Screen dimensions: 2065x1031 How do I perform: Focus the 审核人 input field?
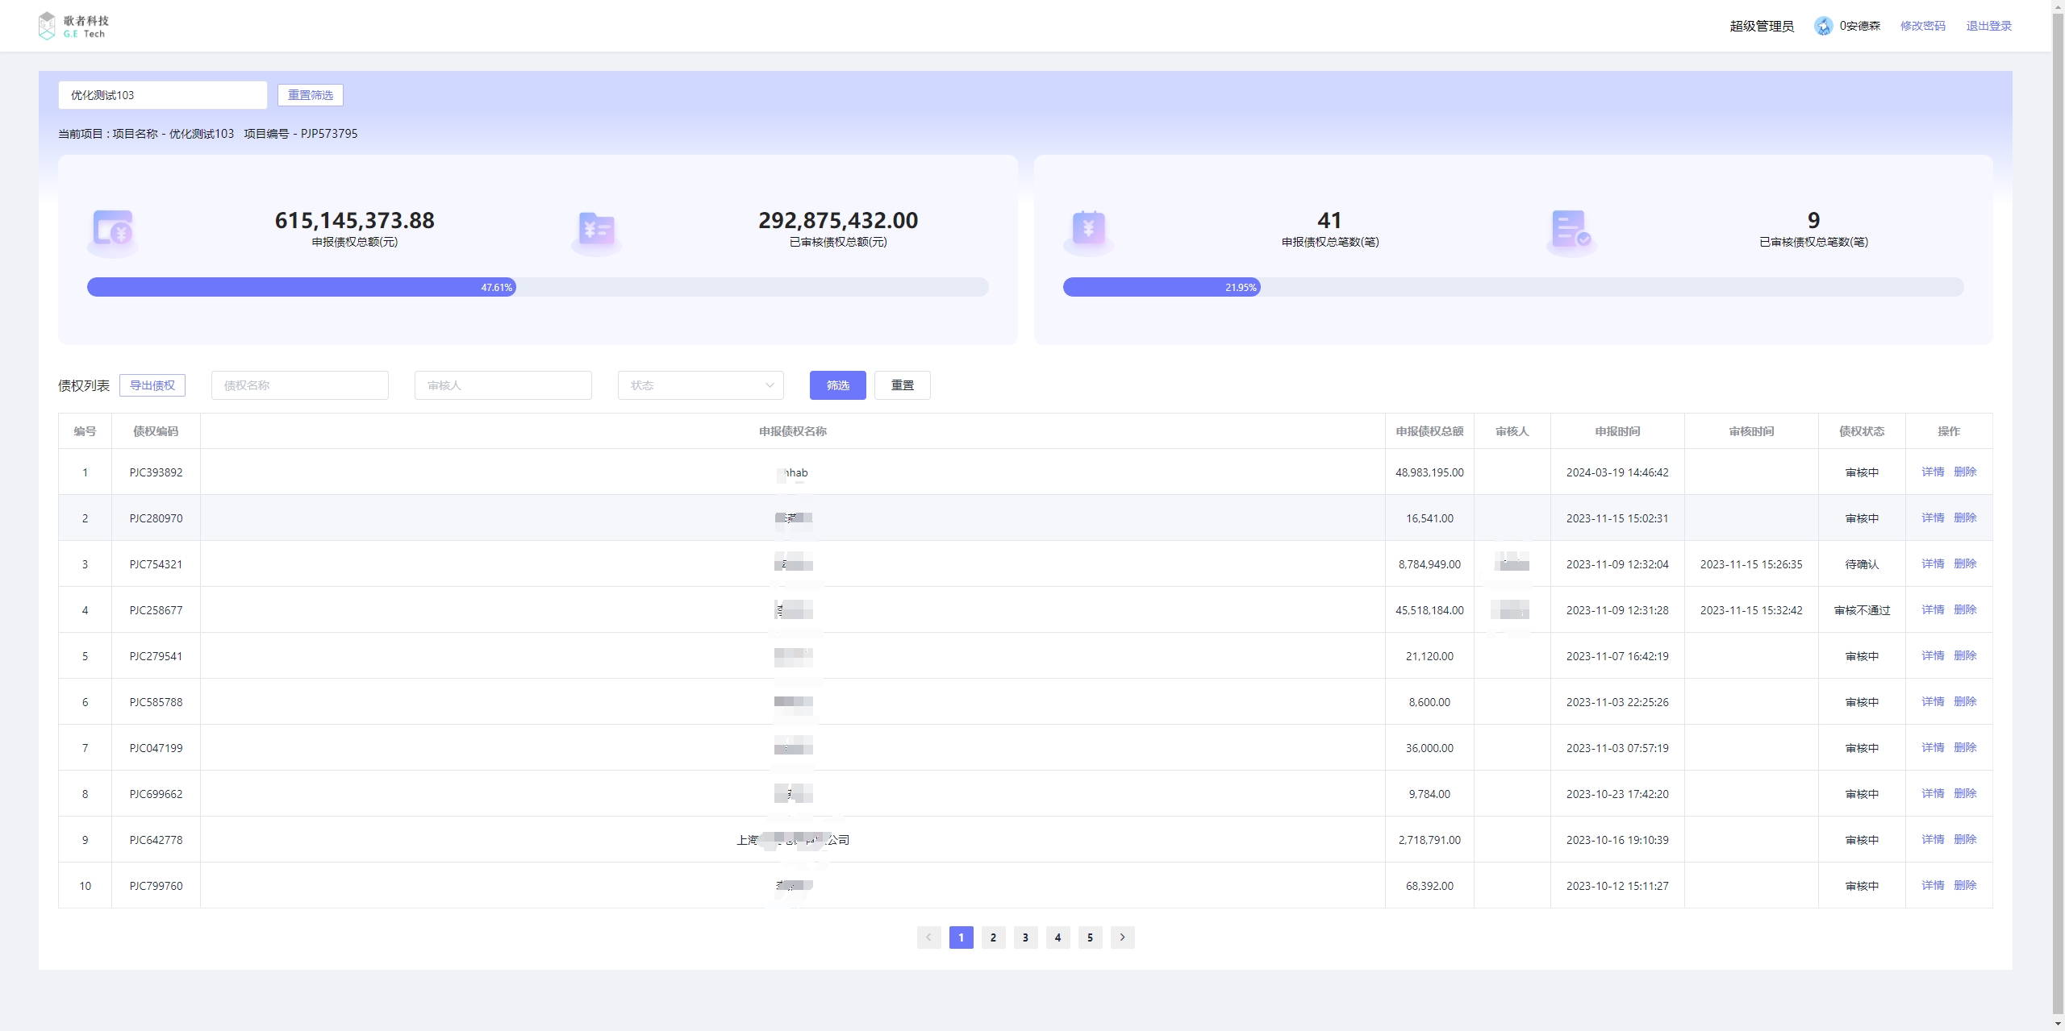(503, 385)
